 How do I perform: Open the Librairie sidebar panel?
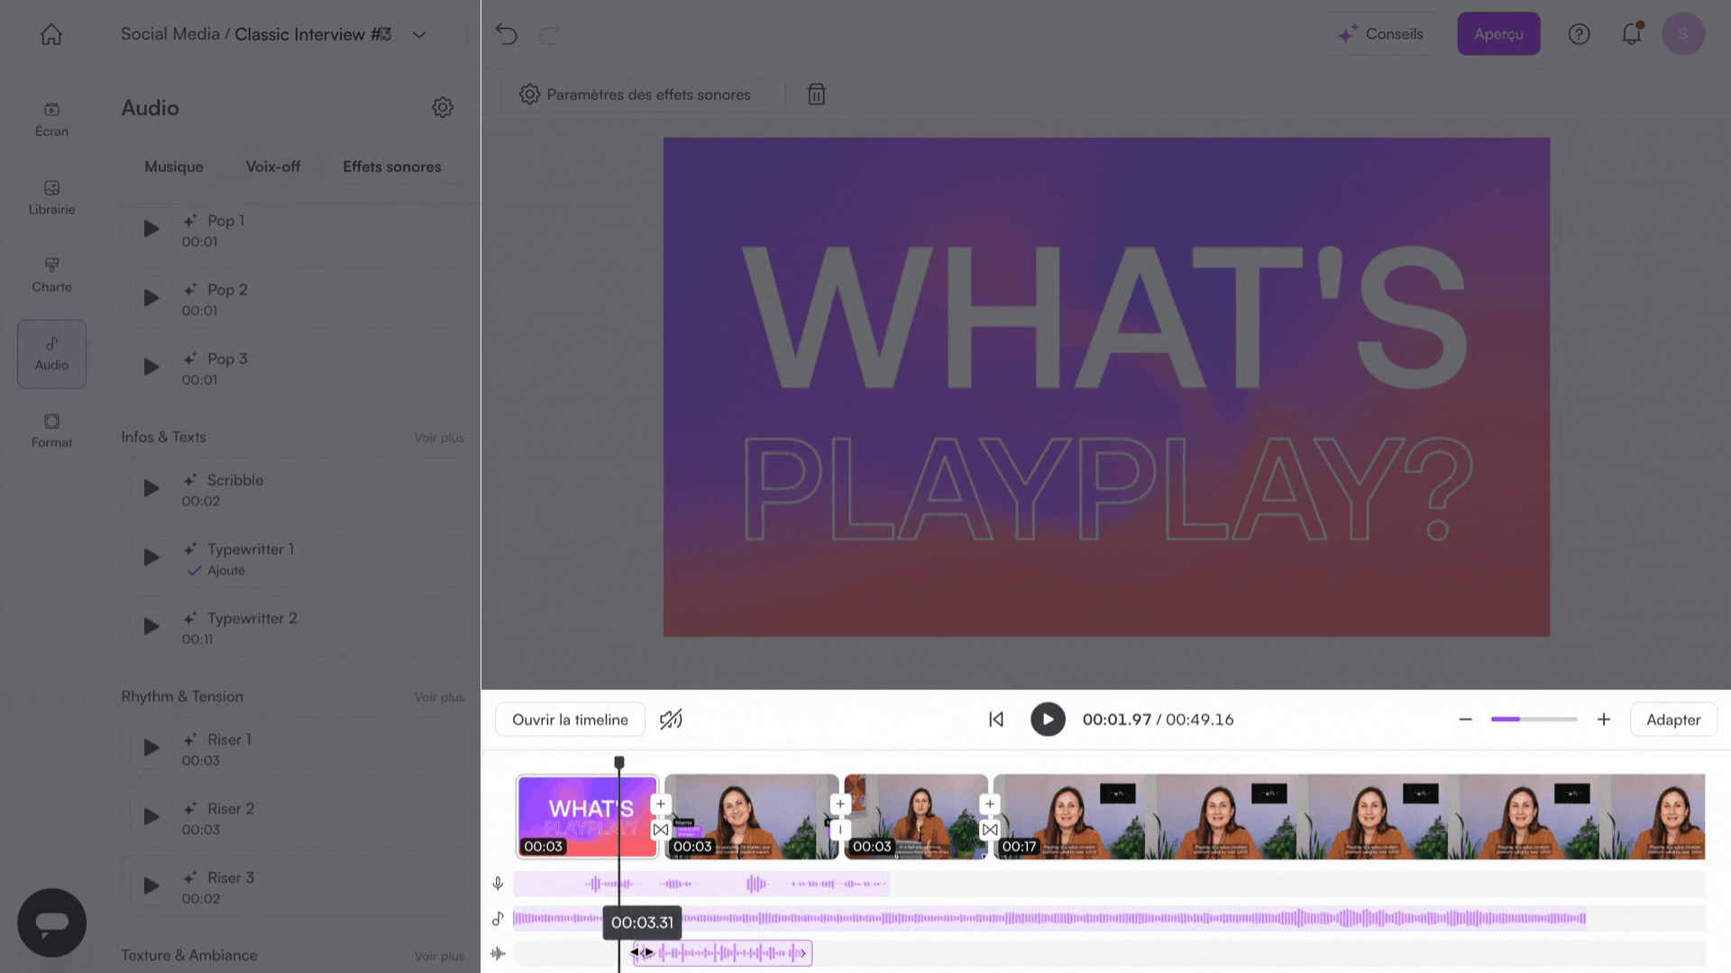[51, 197]
